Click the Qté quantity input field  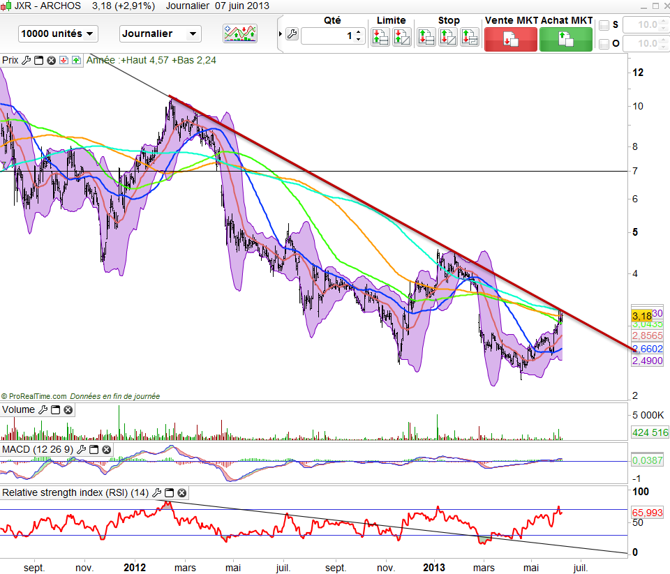pyautogui.click(x=328, y=36)
